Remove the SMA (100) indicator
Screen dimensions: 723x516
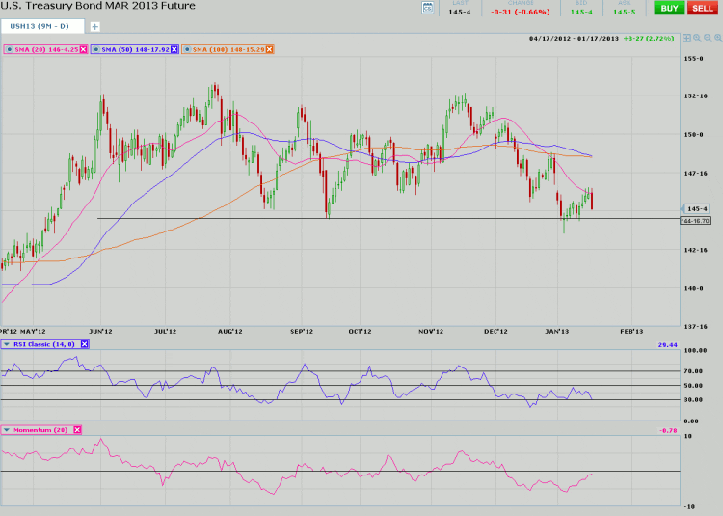tap(270, 49)
